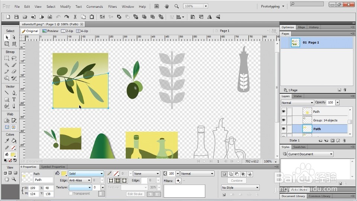Select the Zoom tool in View

tap(14, 179)
